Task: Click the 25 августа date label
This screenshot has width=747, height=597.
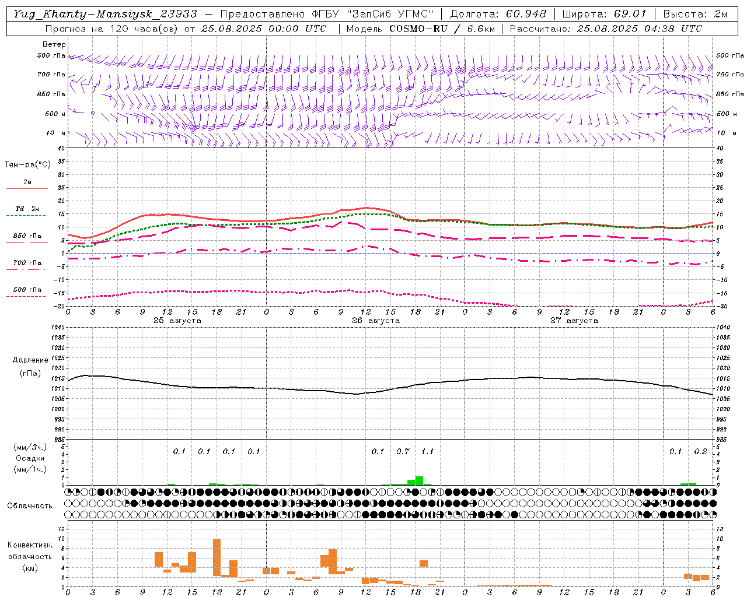Action: coord(177,321)
